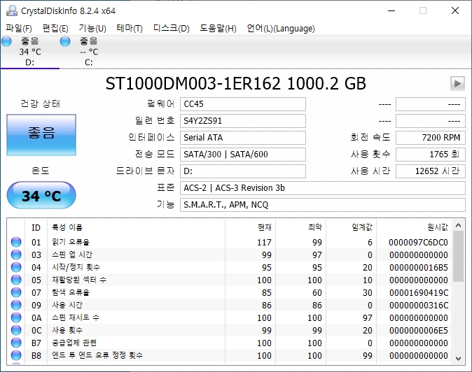
Task: Click the CrystalDiskInfo app icon in title bar
Action: pos(12,10)
